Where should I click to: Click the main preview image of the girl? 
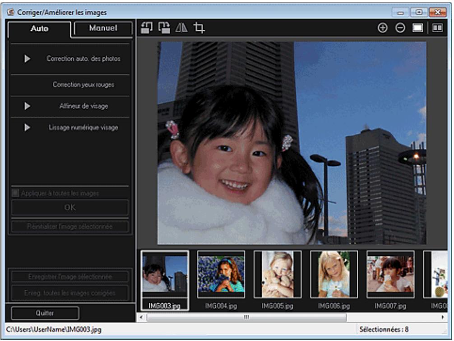[x=292, y=143]
